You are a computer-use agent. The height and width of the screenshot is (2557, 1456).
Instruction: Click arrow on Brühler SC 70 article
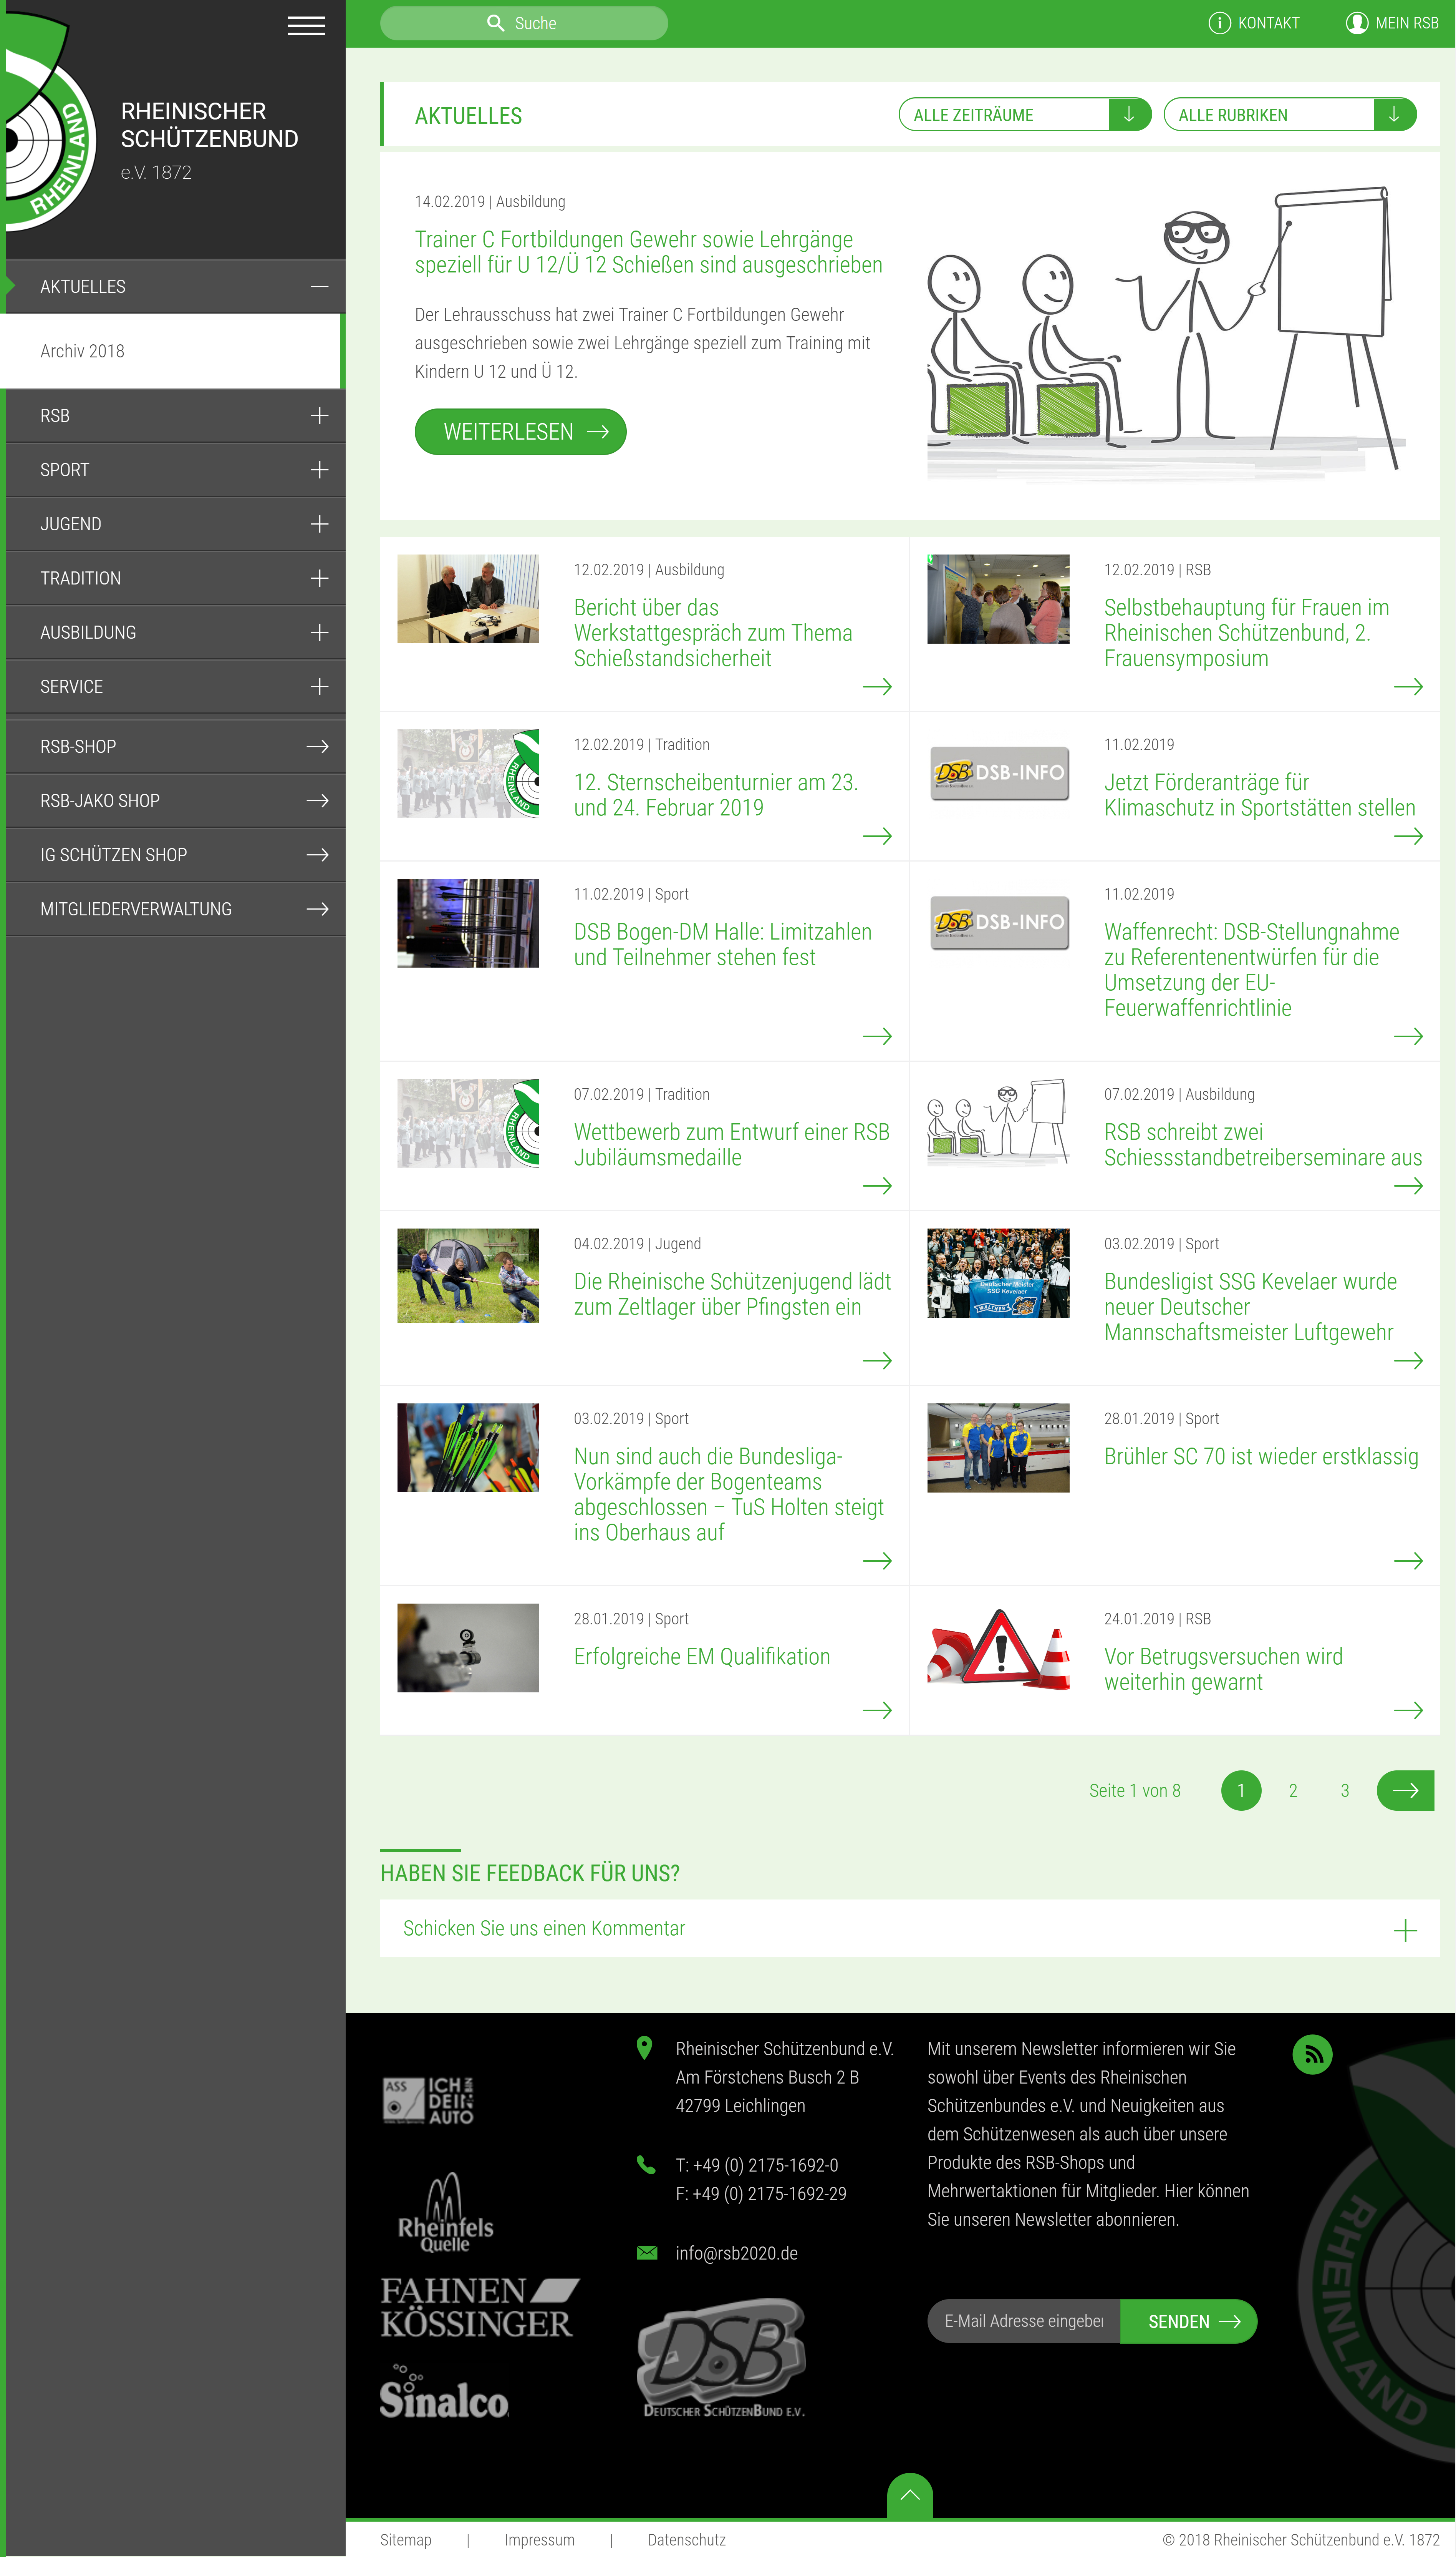tap(1408, 1561)
